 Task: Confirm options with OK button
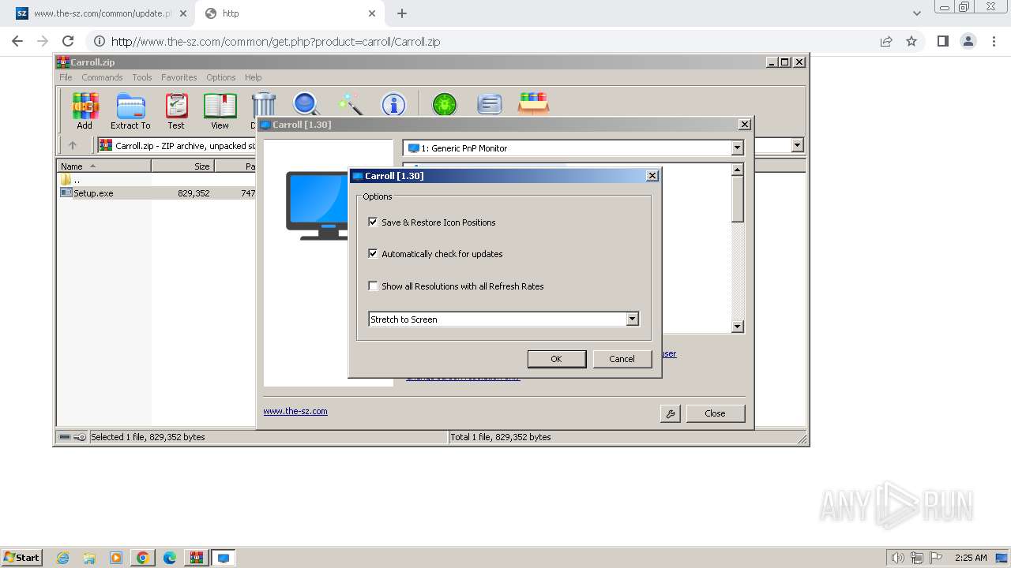(x=556, y=359)
